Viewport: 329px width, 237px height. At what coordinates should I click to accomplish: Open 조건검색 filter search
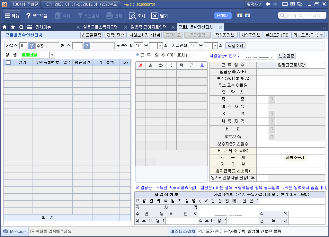click(x=88, y=16)
